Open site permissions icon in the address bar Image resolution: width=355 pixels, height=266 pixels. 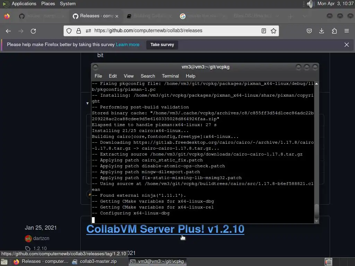(x=88, y=31)
